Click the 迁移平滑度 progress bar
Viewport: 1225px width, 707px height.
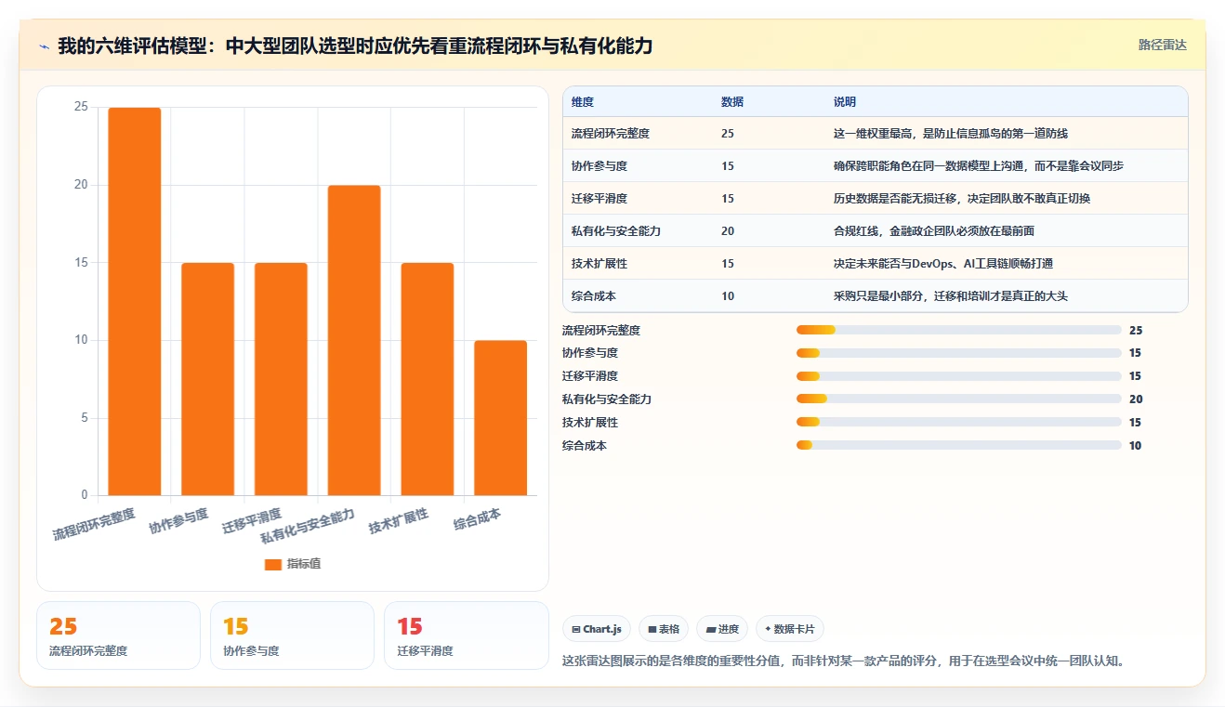(x=959, y=376)
